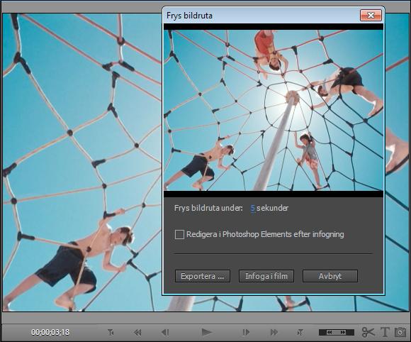
Task: Click the Rewind double-arrow icon
Action: pos(137,333)
